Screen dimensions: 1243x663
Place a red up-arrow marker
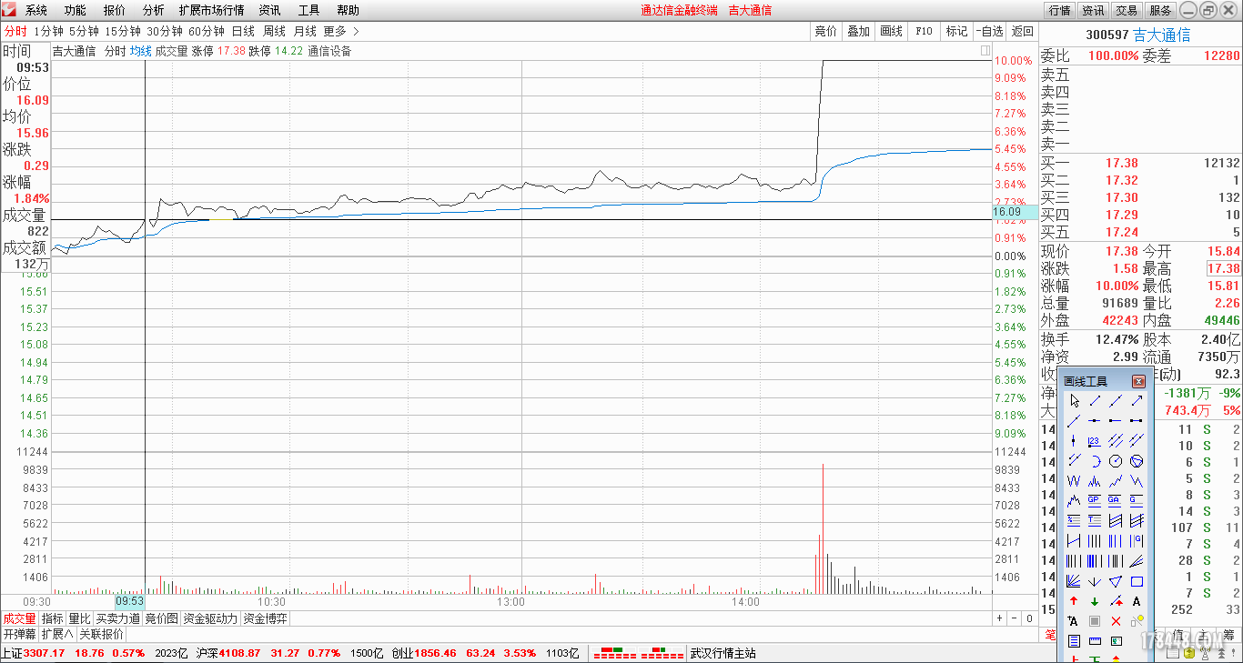(1074, 600)
